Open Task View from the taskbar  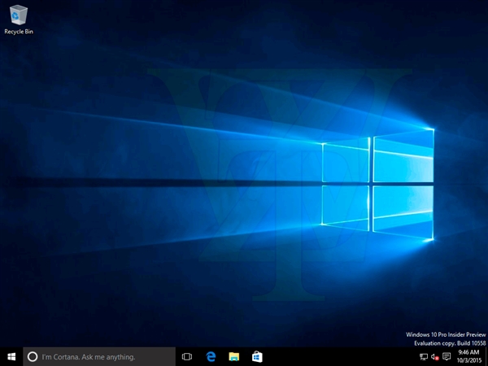pos(187,356)
